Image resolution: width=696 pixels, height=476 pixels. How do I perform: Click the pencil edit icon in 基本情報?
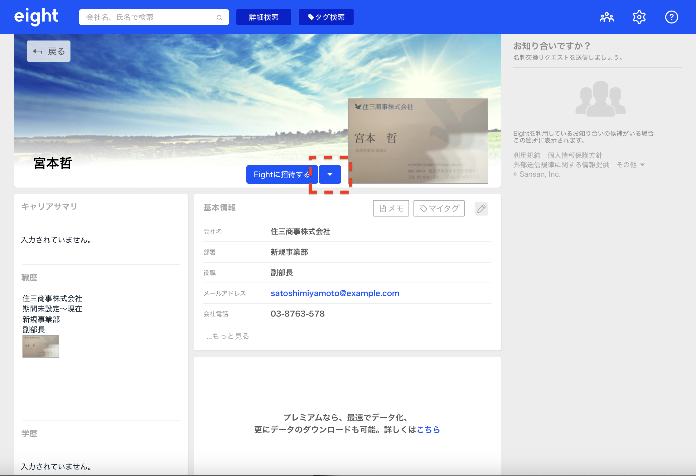point(481,208)
